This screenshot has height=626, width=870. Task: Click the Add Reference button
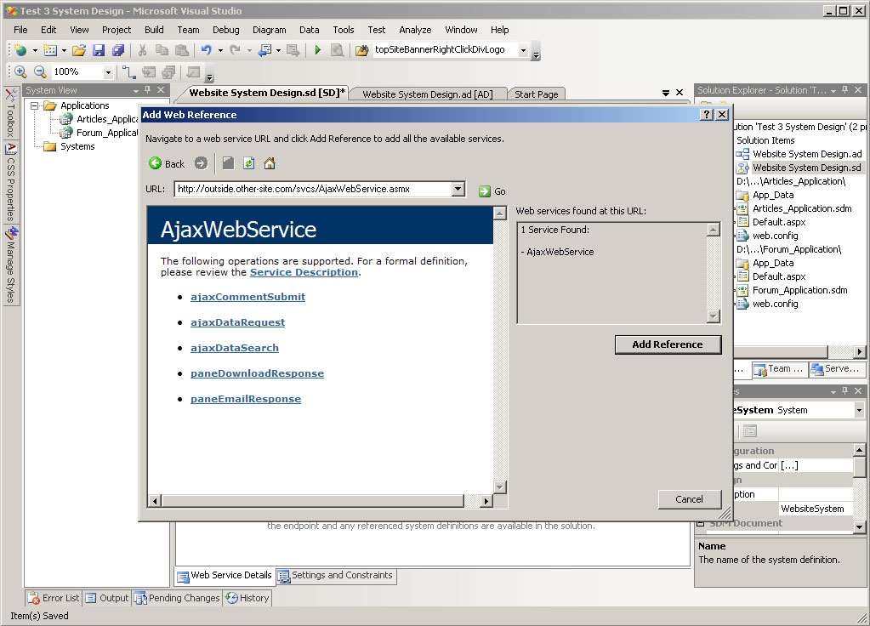[668, 344]
